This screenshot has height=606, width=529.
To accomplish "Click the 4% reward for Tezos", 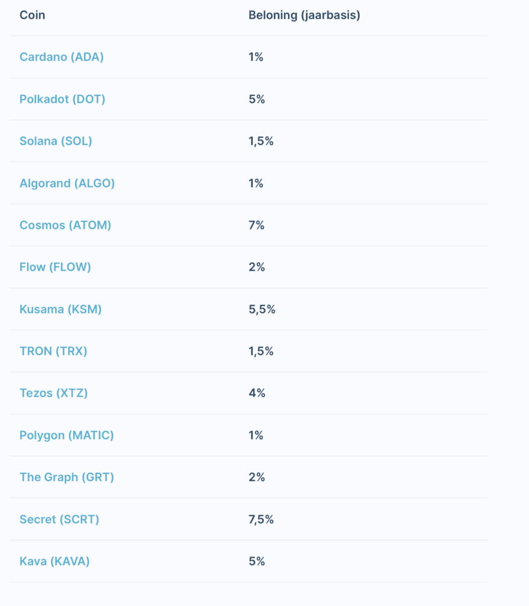I will pos(256,393).
